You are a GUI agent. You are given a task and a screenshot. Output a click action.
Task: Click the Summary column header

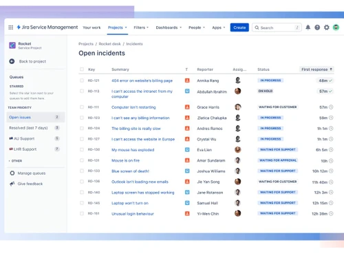click(x=120, y=69)
